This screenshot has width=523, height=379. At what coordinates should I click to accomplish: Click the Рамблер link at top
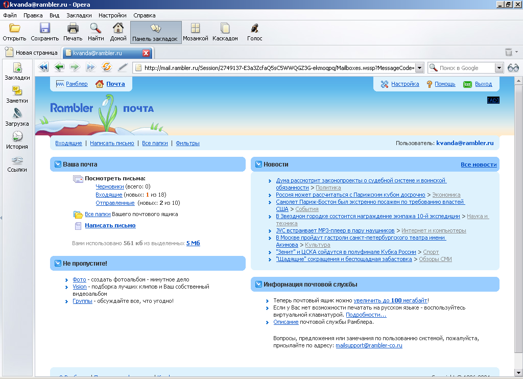(77, 84)
